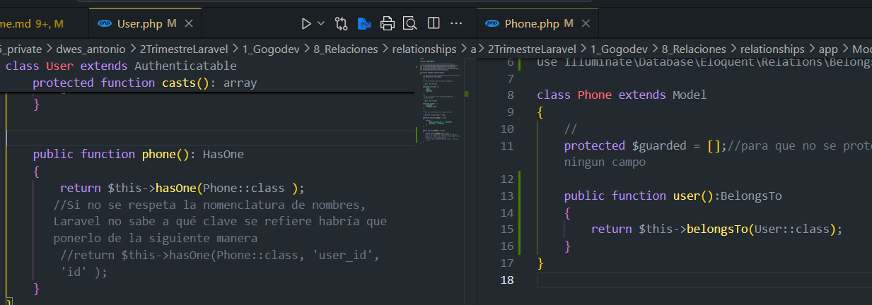Close the Phone.php tab
Viewport: 872px width, 305px height.
tap(585, 24)
